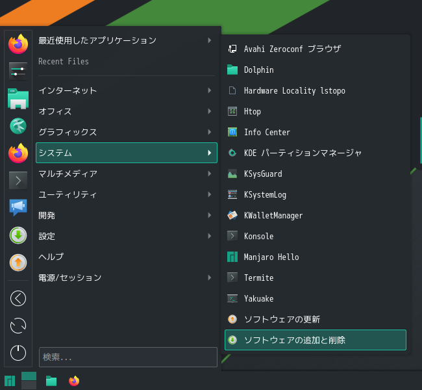The image size is (422, 390).
Task: Launch Konsole from system submenu
Action: point(316,236)
